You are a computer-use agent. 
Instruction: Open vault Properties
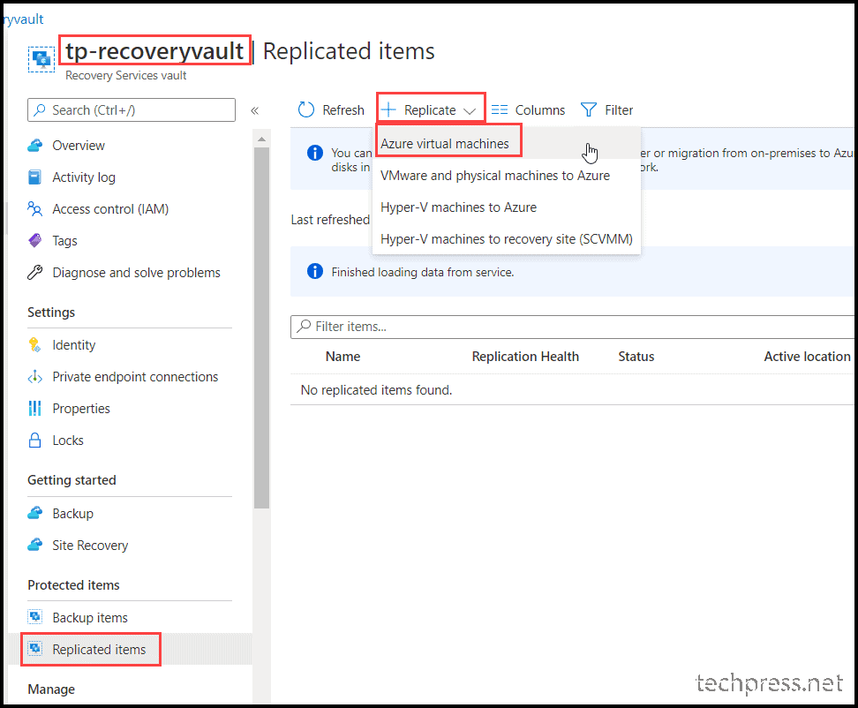click(81, 408)
